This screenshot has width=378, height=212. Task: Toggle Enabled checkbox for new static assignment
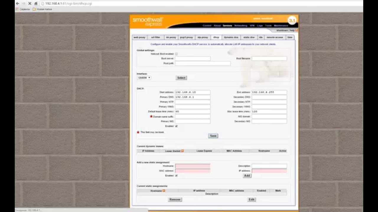coord(176,175)
